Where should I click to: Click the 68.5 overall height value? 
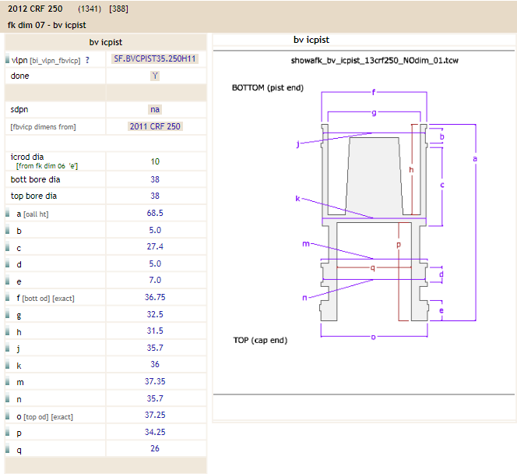tap(155, 213)
